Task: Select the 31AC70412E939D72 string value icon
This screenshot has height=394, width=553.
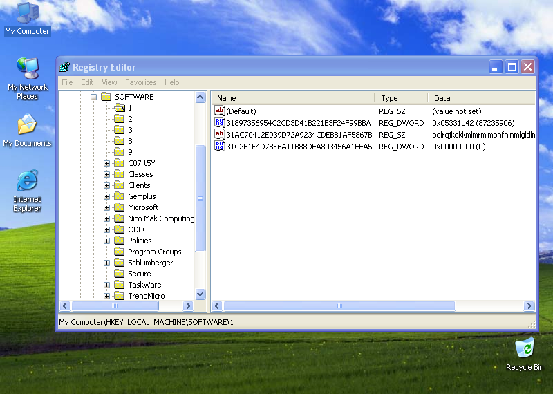Action: [x=219, y=134]
